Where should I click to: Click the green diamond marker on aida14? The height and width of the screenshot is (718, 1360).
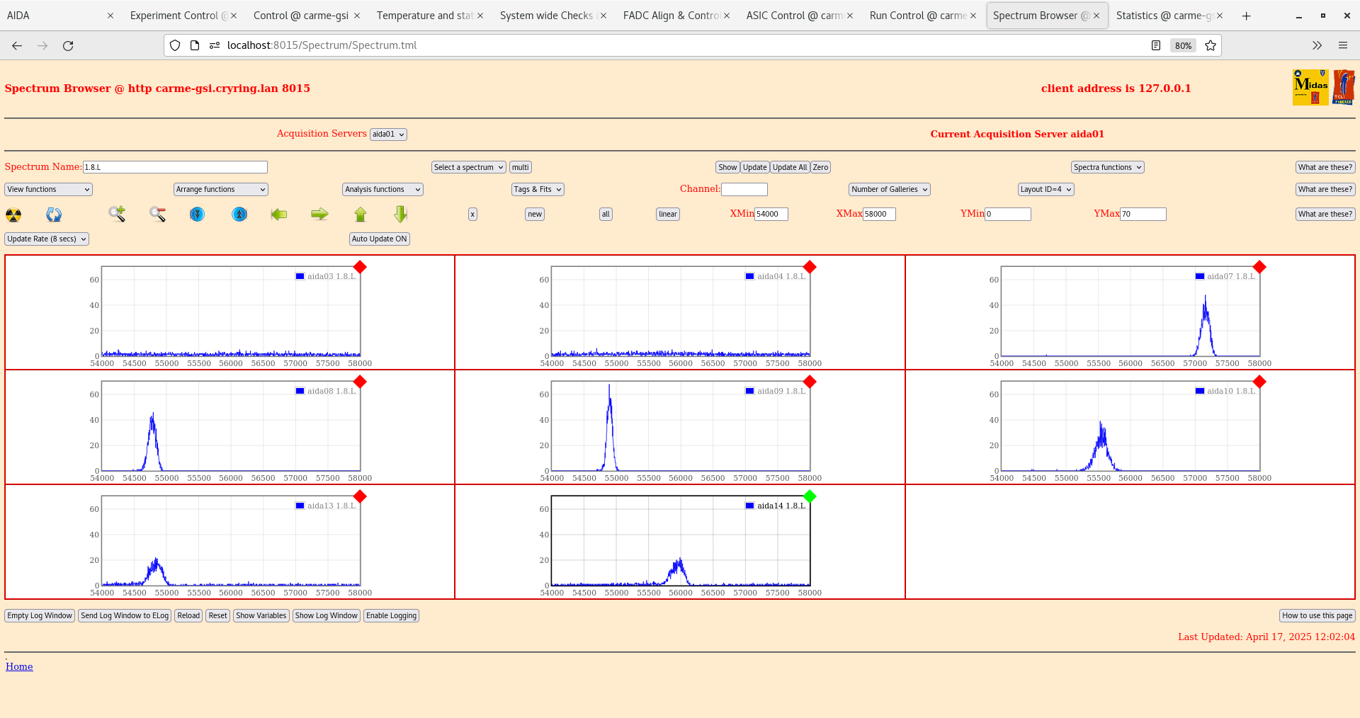click(810, 496)
